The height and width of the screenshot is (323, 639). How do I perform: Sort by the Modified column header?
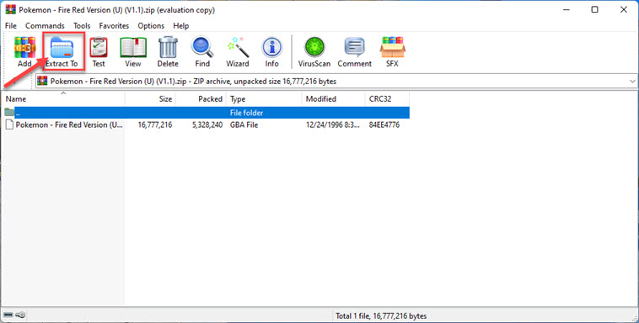coord(334,99)
